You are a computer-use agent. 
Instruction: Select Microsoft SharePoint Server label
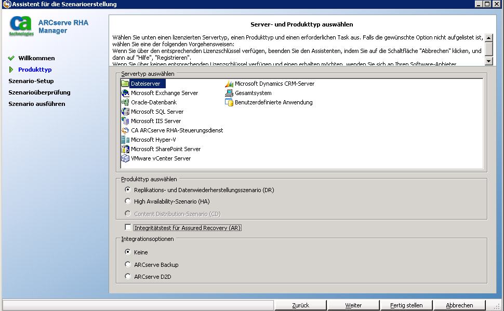166,149
